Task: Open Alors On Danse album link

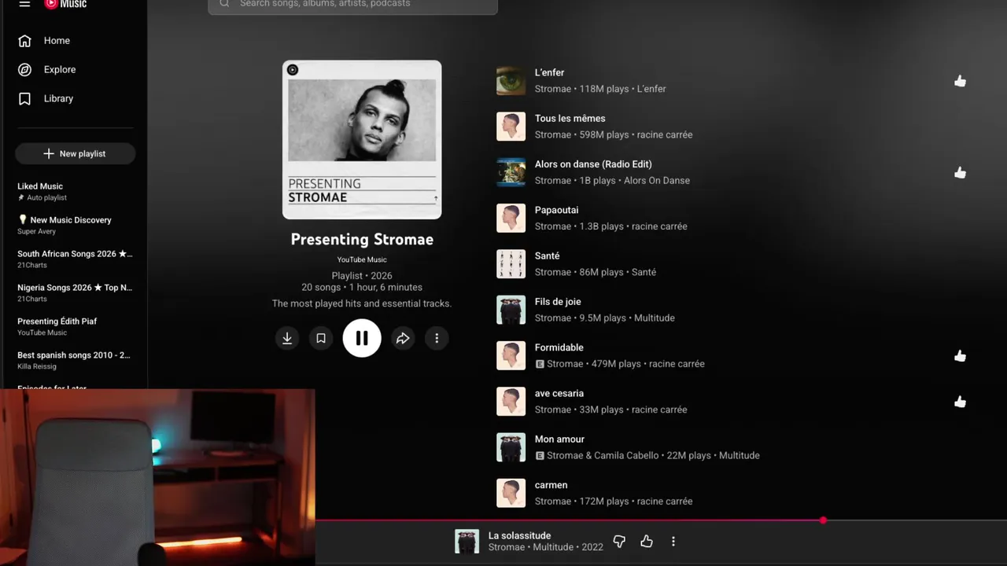Action: [656, 181]
